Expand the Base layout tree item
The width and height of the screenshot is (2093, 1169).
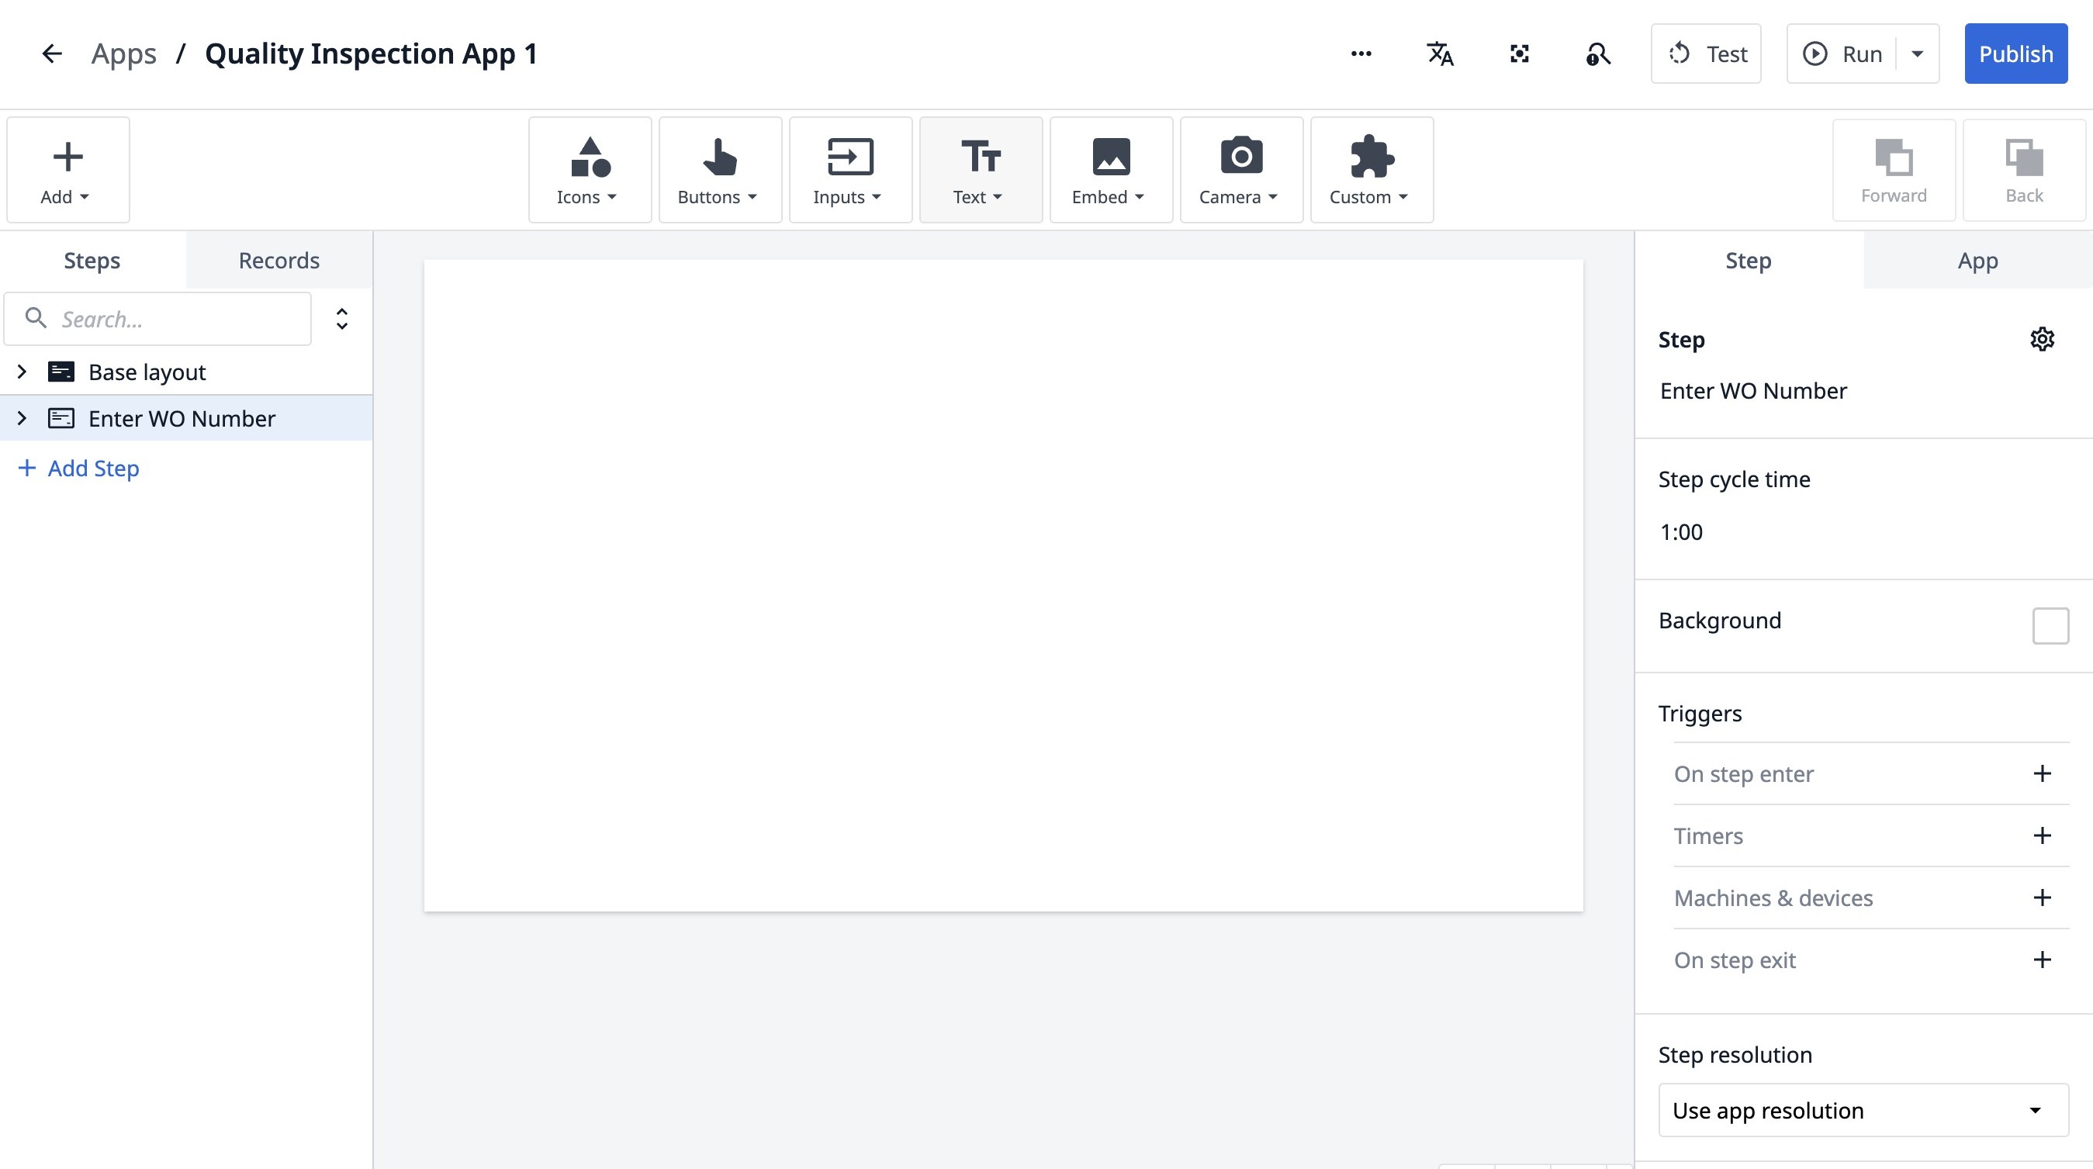pyautogui.click(x=22, y=372)
